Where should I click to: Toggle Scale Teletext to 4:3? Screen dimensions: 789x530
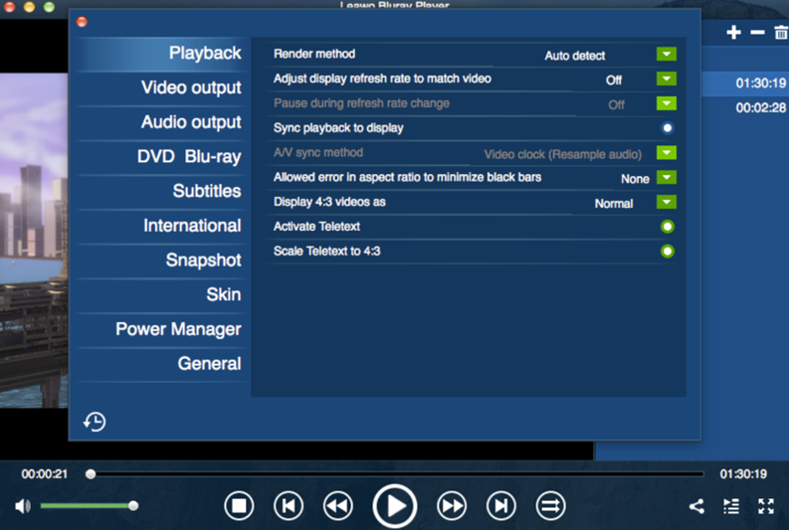(667, 251)
